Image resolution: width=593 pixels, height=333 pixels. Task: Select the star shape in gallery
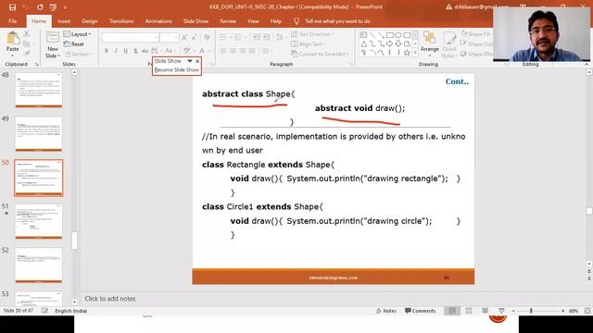point(407,53)
